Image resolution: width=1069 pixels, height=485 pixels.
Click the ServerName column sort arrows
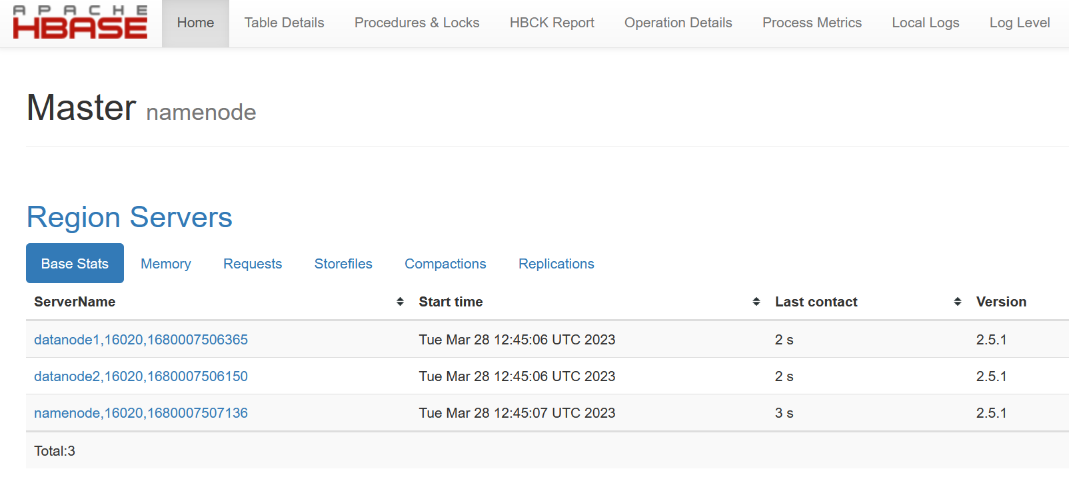click(x=400, y=302)
